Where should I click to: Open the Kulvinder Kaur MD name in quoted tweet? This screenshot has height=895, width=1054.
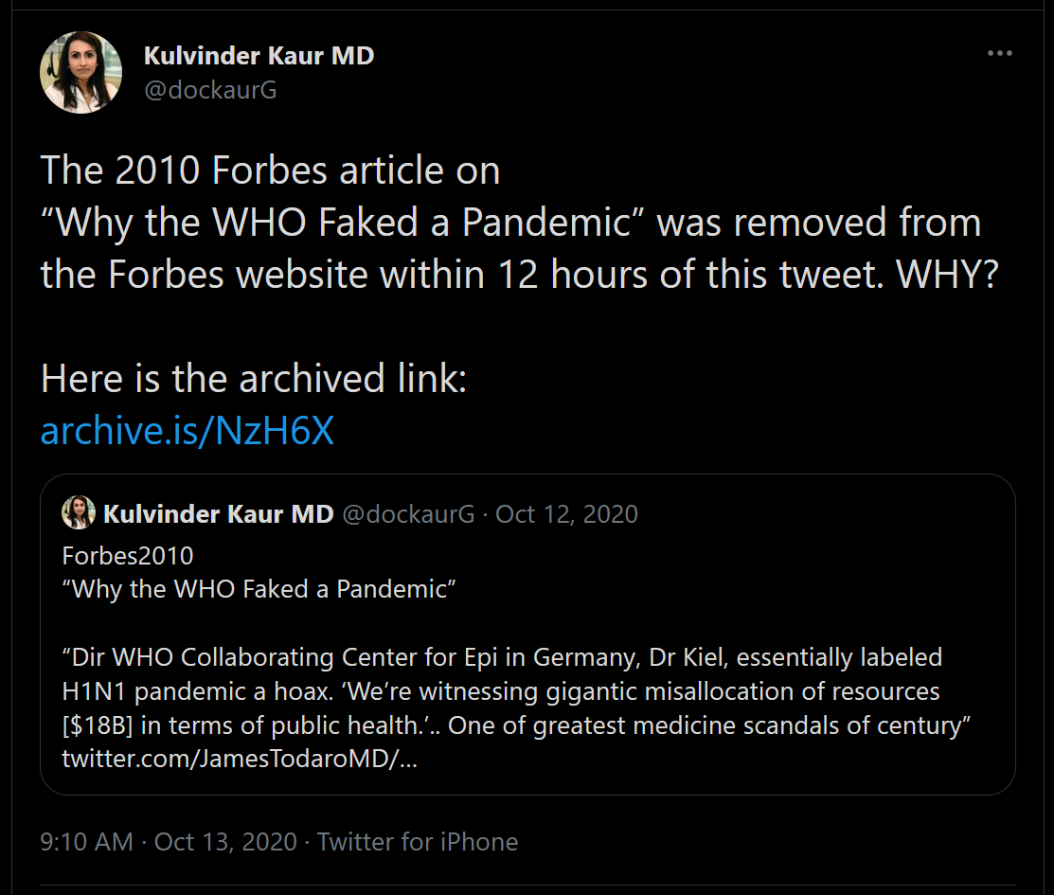pyautogui.click(x=219, y=513)
